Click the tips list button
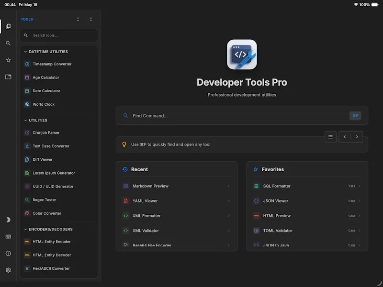The width and height of the screenshot is (383, 287). click(330, 137)
